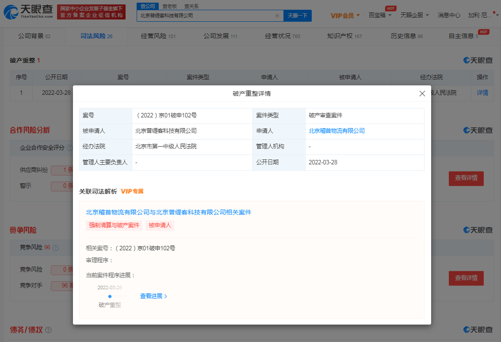Switch to 公司背景 tab

(x=34, y=36)
